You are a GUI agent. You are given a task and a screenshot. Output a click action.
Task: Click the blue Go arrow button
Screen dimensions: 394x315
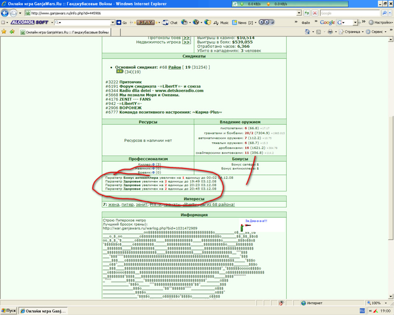click(119, 22)
